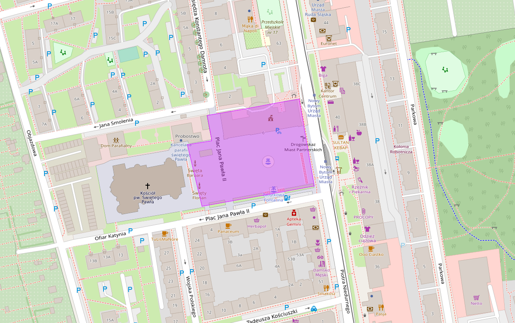Open the ATM icon next to Euronet
Image resolution: width=515 pixels, height=323 pixels.
point(329,38)
